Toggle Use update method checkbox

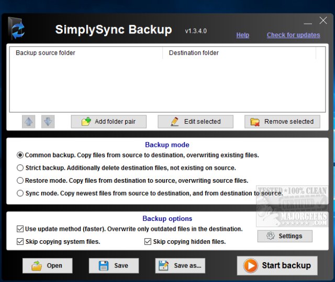point(20,229)
